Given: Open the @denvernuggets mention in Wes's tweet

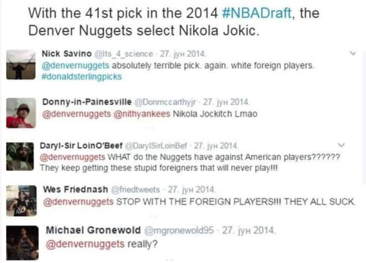Looking at the screenshot, I should point(78,202).
